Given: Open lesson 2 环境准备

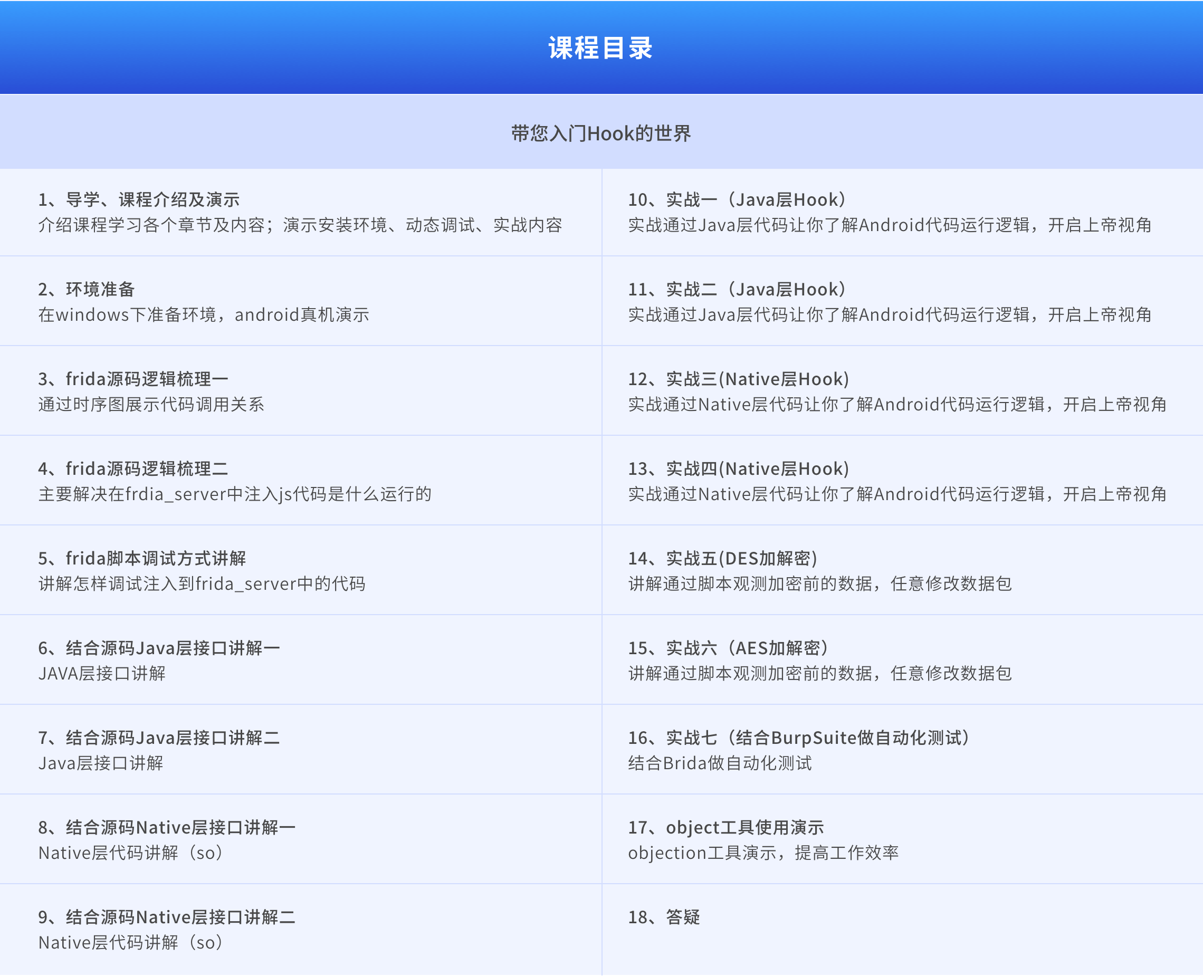Looking at the screenshot, I should (x=86, y=289).
